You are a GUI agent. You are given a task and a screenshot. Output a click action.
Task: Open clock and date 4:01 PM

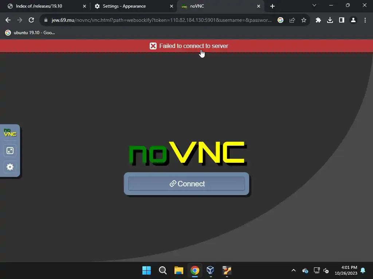pyautogui.click(x=346, y=270)
